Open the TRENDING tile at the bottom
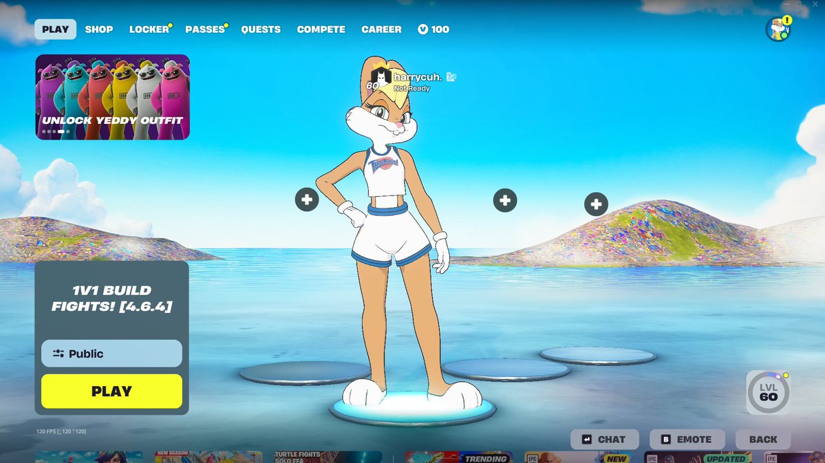Screen dimensions: 825x463 point(459,457)
